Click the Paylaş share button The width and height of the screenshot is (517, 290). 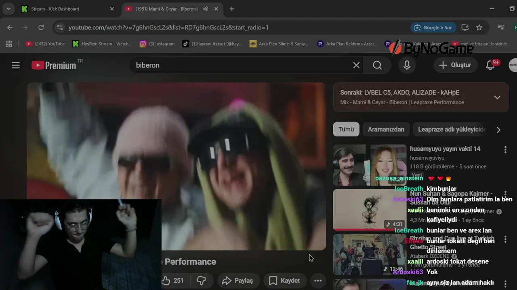(238, 281)
